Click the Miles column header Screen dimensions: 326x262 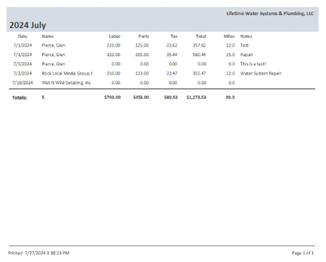[x=229, y=36]
